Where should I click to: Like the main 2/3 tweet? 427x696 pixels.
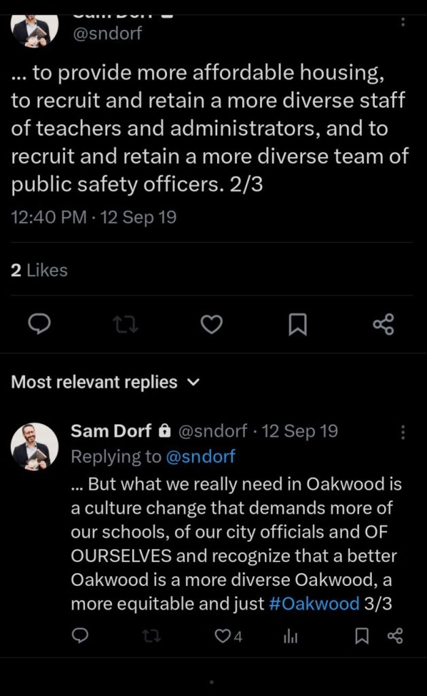click(x=212, y=324)
